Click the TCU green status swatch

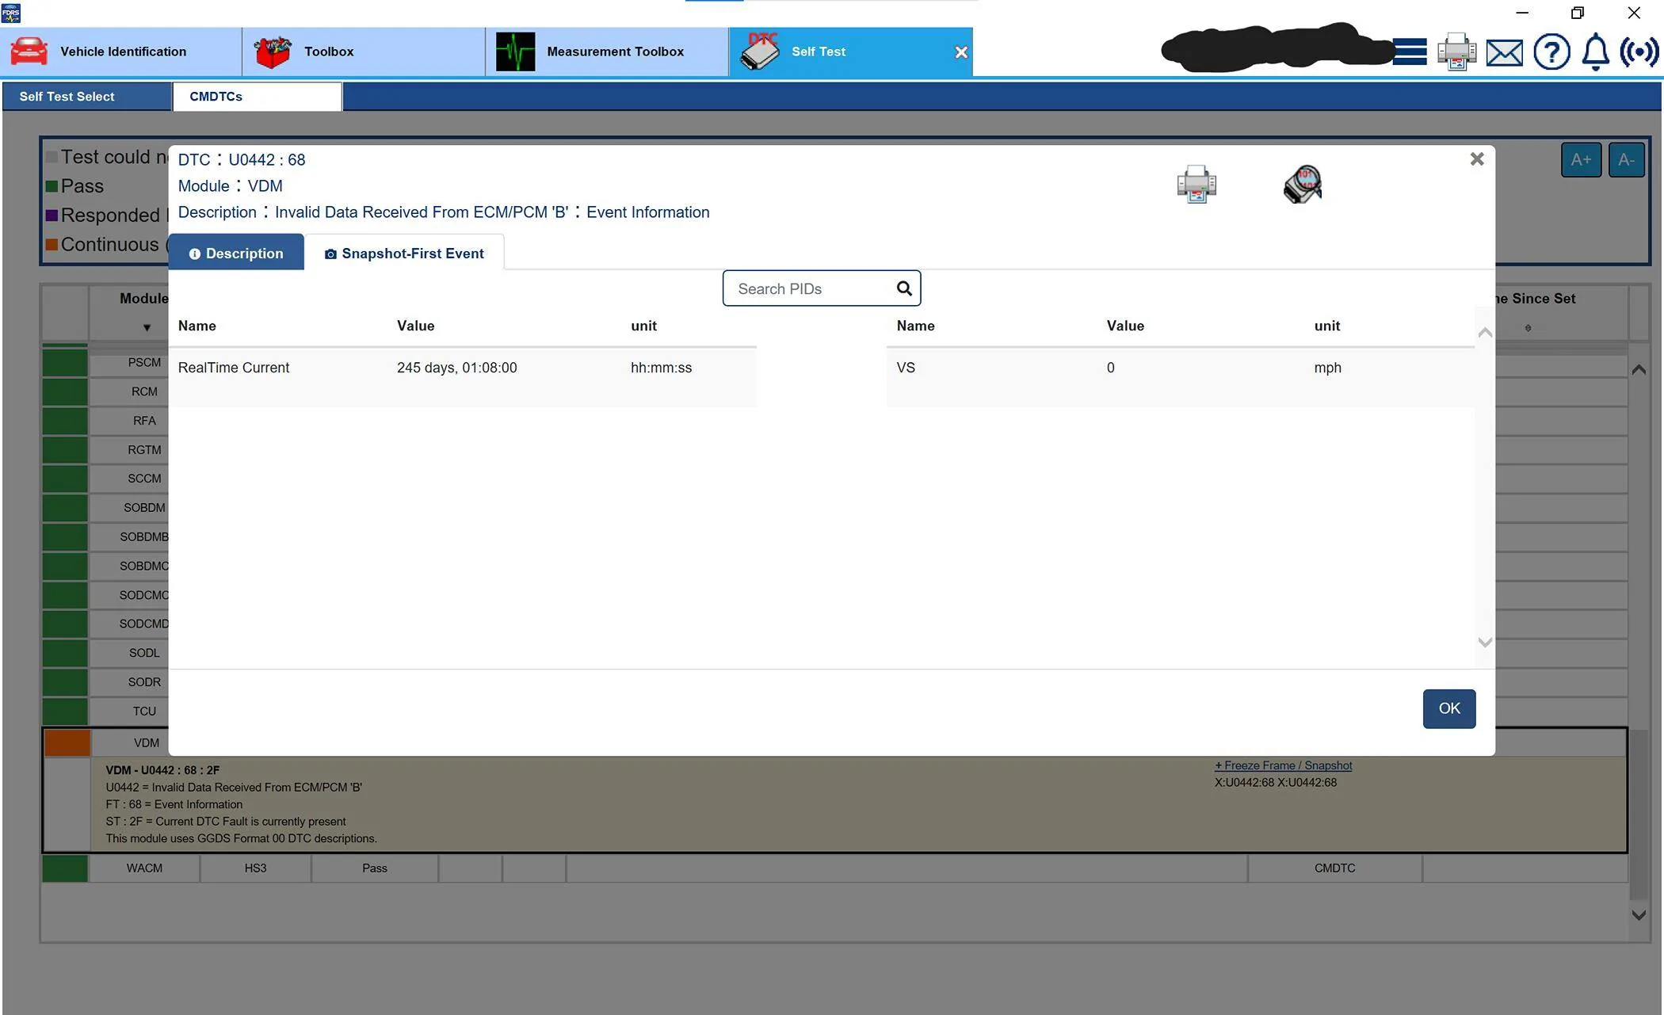point(65,711)
